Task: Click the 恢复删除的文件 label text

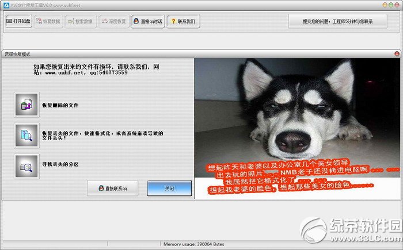Action: [x=60, y=105]
